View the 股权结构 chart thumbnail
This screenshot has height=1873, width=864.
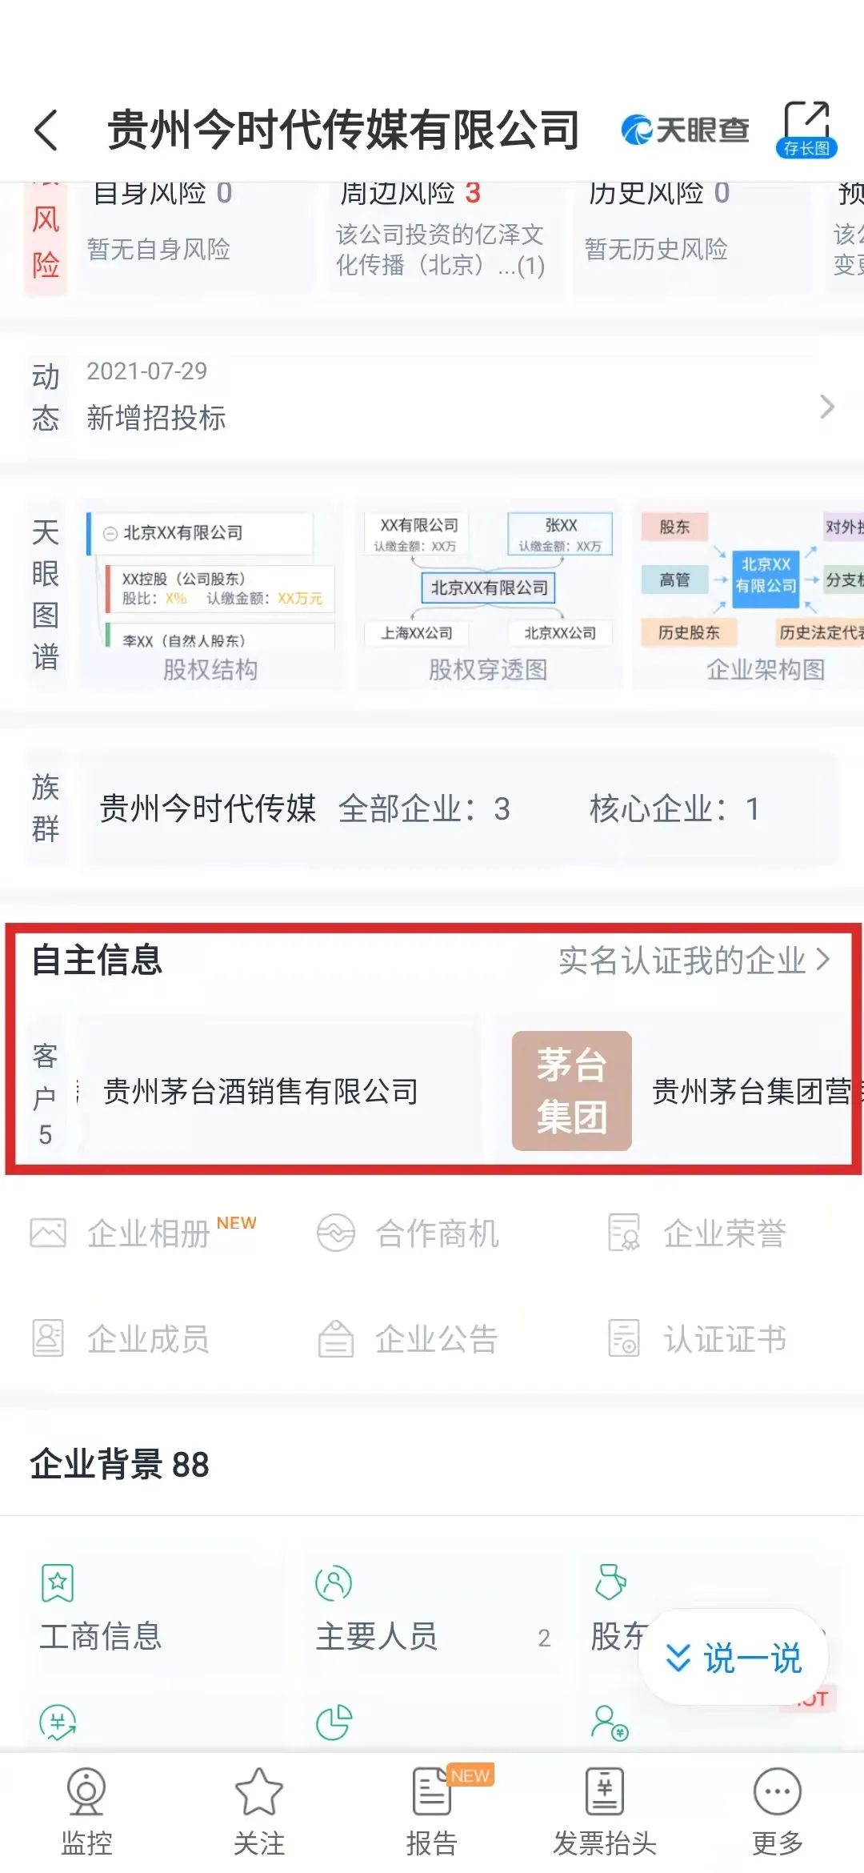(x=211, y=596)
